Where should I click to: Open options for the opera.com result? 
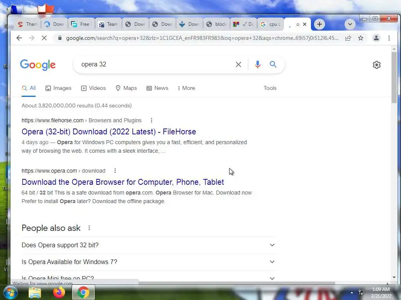[x=115, y=171]
